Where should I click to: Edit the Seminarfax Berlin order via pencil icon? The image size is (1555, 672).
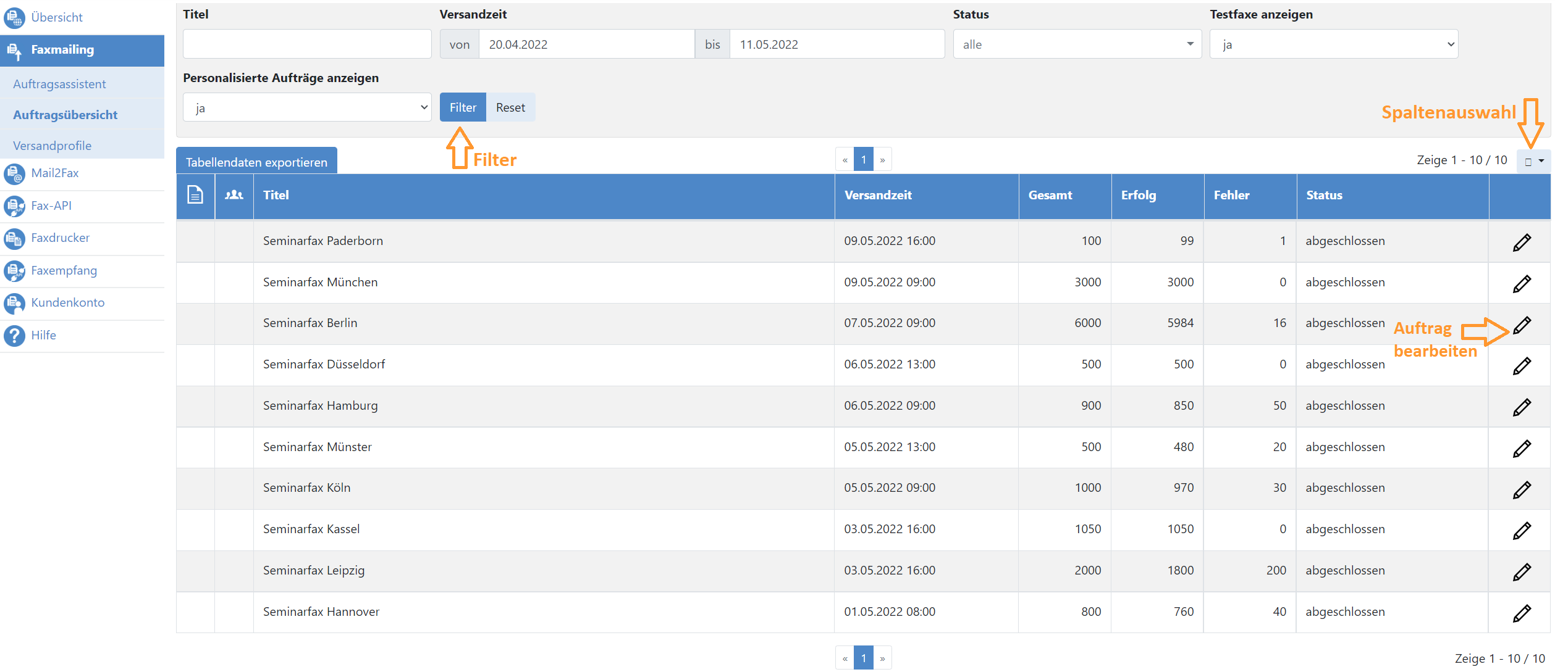coord(1522,325)
